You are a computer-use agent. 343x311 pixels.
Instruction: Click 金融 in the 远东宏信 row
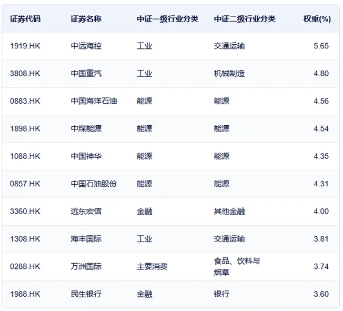pyautogui.click(x=144, y=212)
